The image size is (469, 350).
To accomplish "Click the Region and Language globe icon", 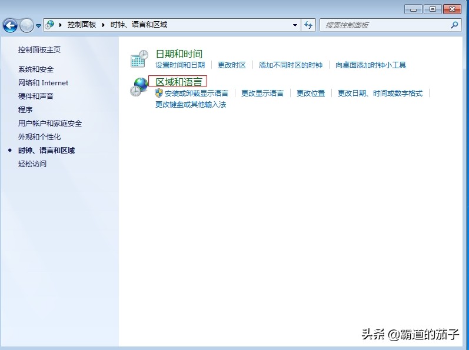I will [x=139, y=87].
